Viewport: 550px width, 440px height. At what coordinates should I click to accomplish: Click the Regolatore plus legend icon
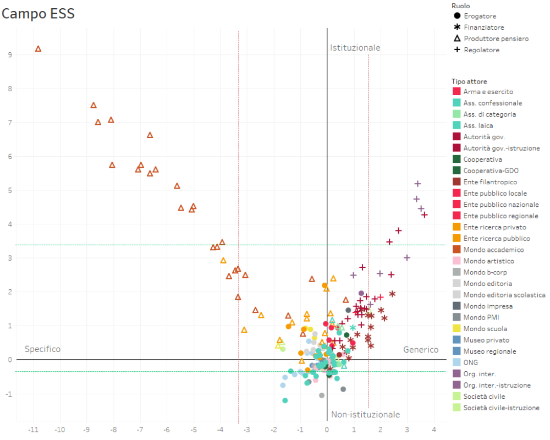coord(456,50)
